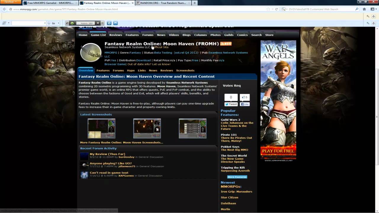
Task: Open the Reviews nav menu item
Action: click(115, 35)
